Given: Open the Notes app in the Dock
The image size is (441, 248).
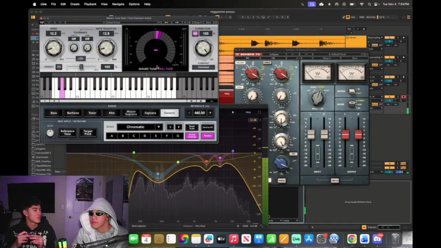Looking at the screenshot, I should [196, 239].
